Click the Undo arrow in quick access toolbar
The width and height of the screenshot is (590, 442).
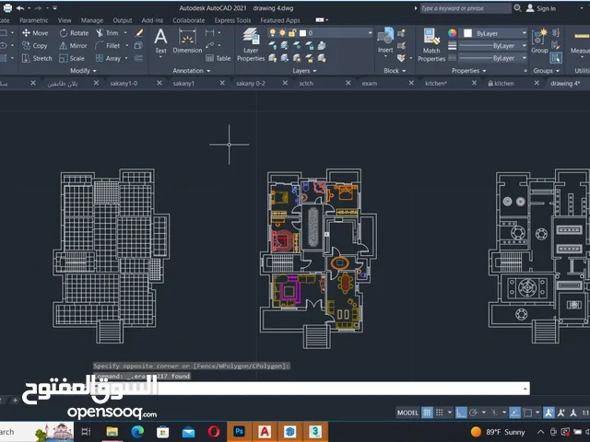(x=20, y=8)
